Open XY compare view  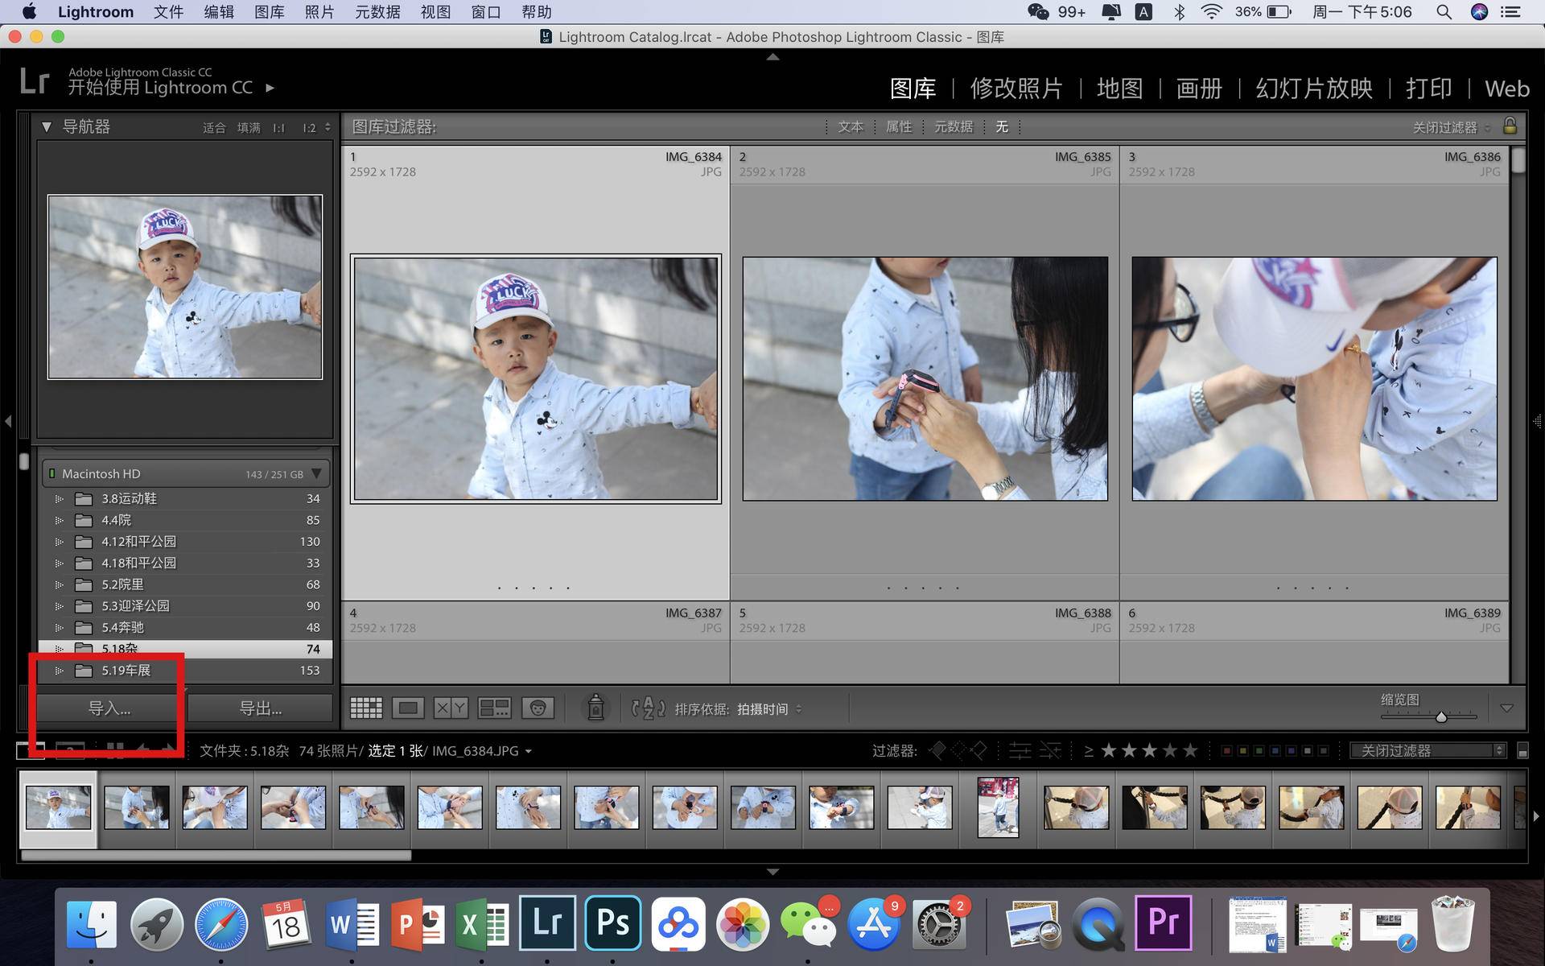pyautogui.click(x=451, y=708)
